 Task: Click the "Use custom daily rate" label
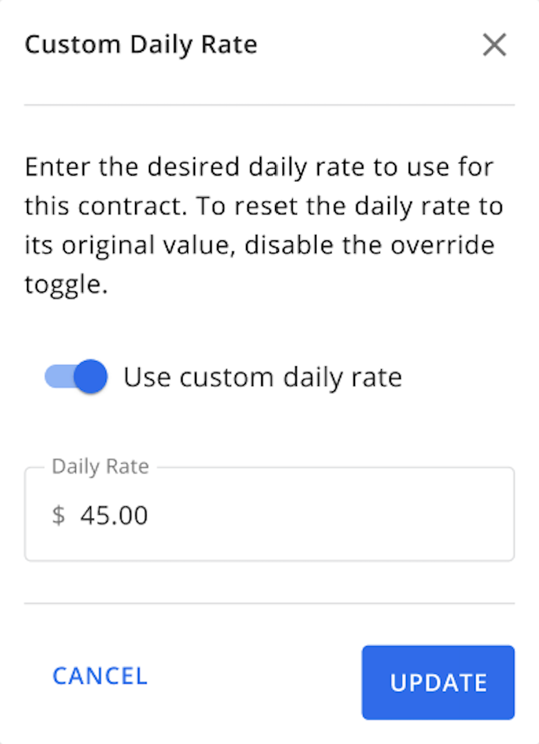coord(262,377)
